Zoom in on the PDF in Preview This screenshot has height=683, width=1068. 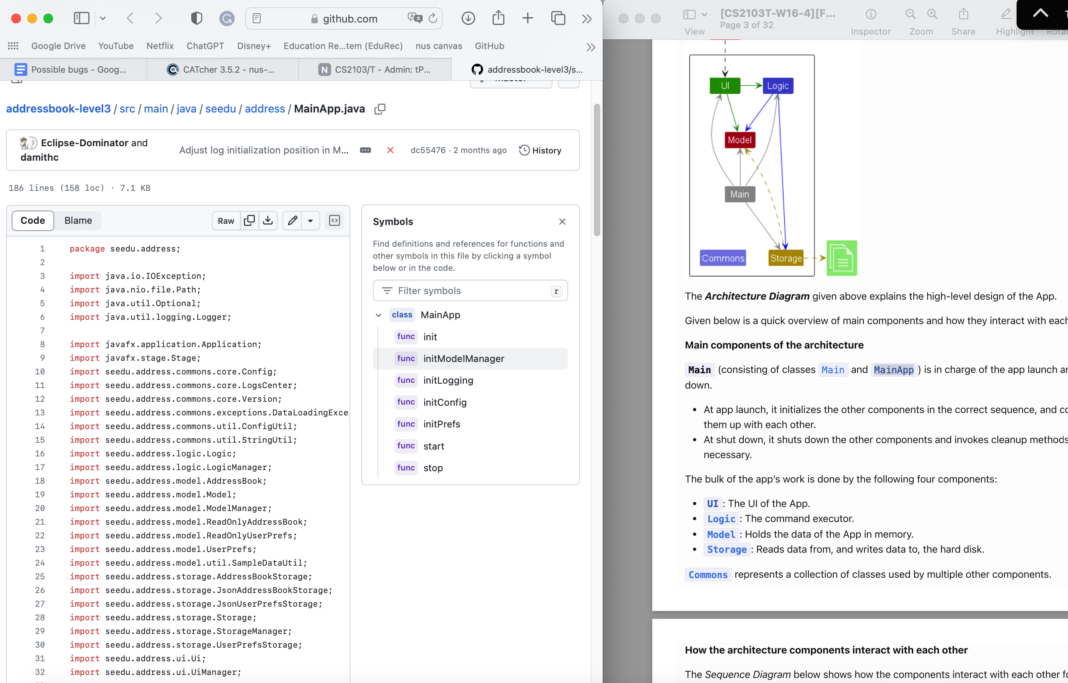[932, 14]
